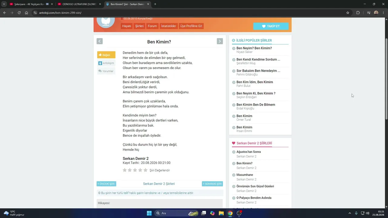Go to the next poem arrow
388x218 pixels.
[x=220, y=41]
